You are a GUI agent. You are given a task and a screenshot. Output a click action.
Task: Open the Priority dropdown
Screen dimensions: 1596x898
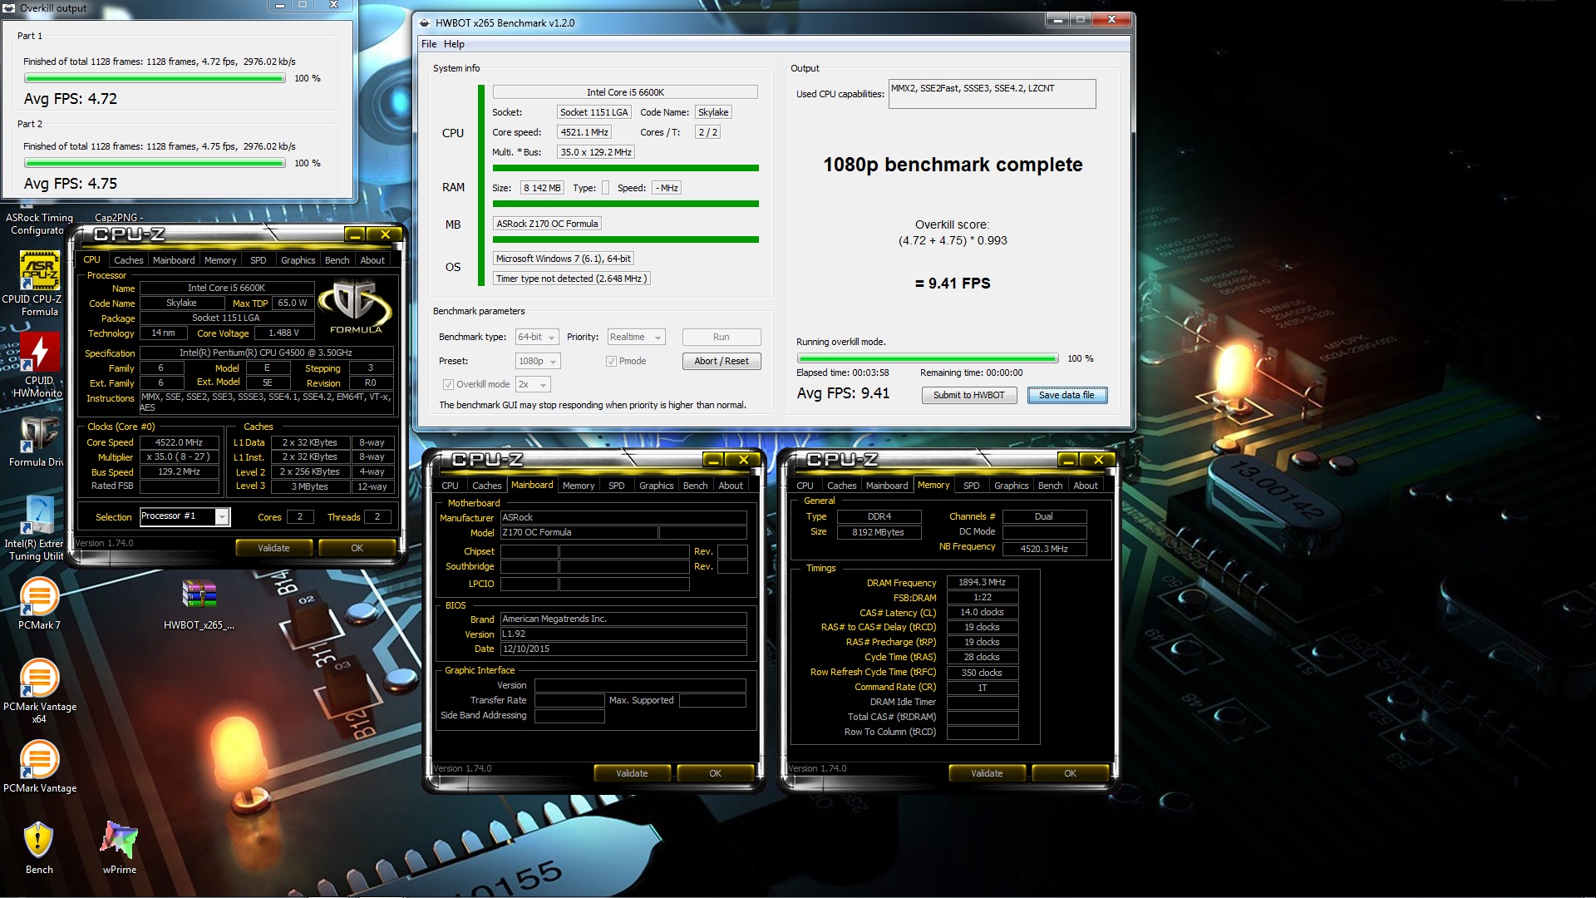click(x=636, y=338)
